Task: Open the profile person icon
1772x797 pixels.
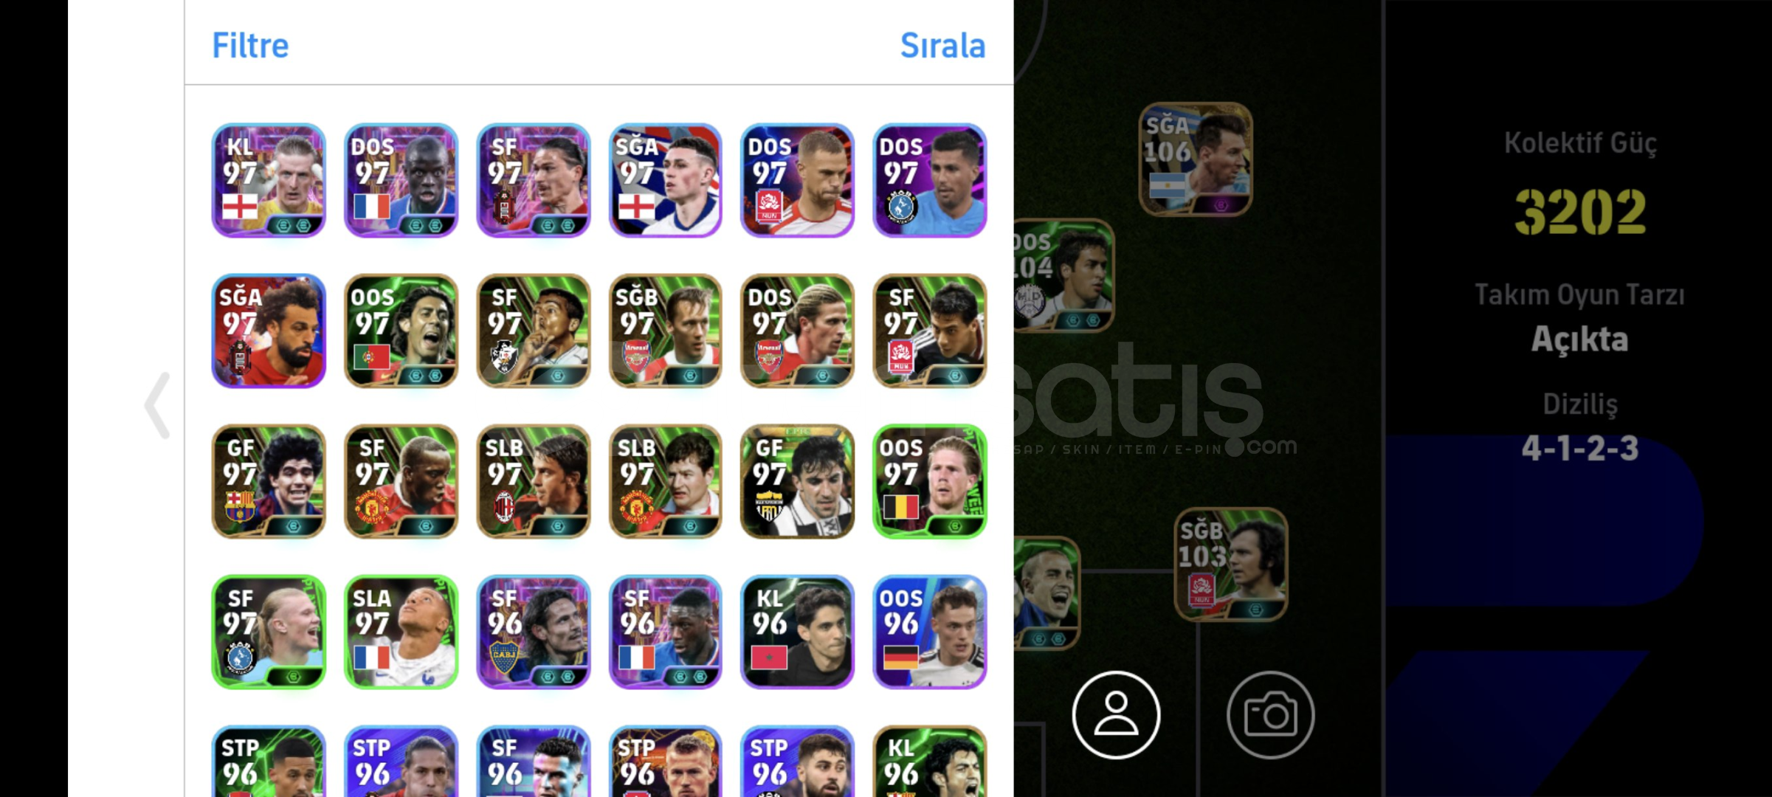Action: point(1116,714)
